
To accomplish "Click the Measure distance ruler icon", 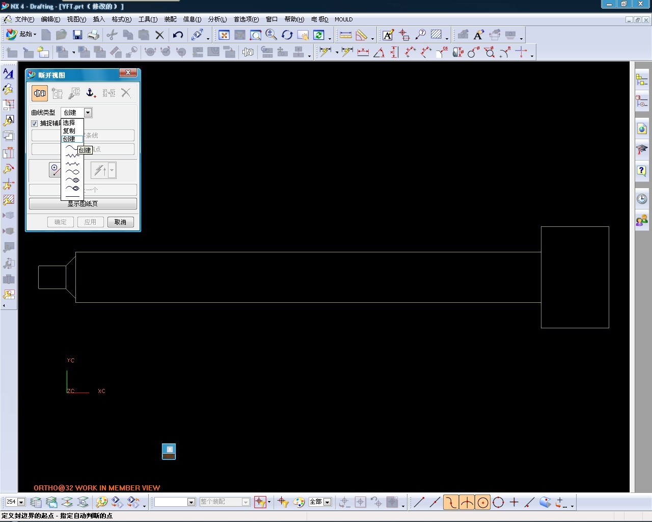I will pyautogui.click(x=346, y=35).
